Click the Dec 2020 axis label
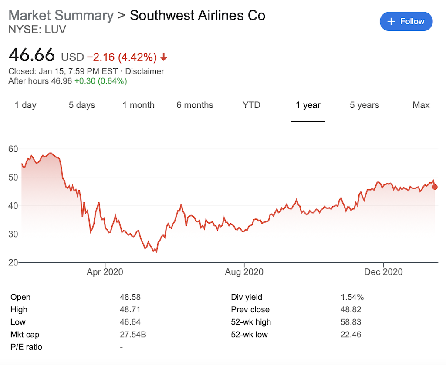 click(x=384, y=272)
